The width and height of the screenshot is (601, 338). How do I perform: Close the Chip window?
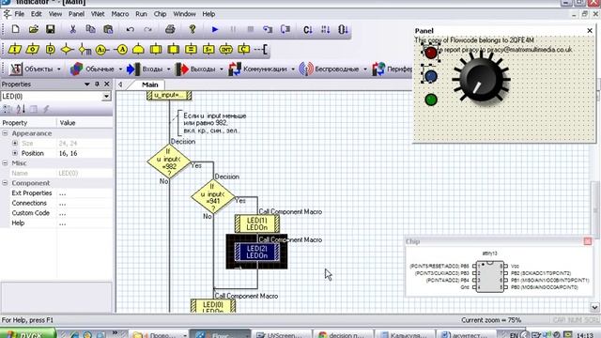pos(588,241)
